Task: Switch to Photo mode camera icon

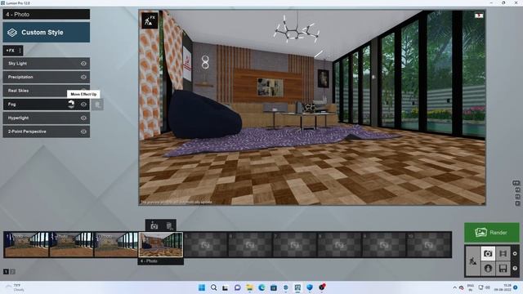Action: tap(488, 254)
